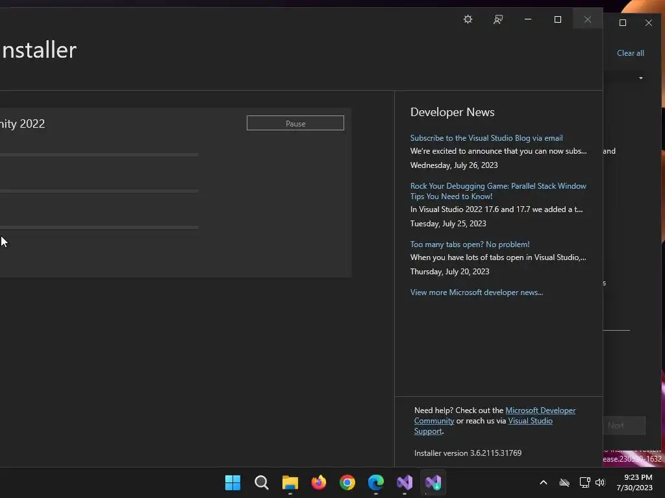Click the first installation progress bar
Image resolution: width=665 pixels, height=498 pixels.
pyautogui.click(x=99, y=154)
